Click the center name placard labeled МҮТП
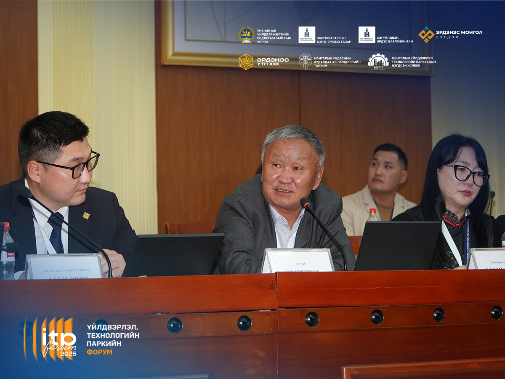Image resolution: width=505 pixels, height=379 pixels. point(298,261)
